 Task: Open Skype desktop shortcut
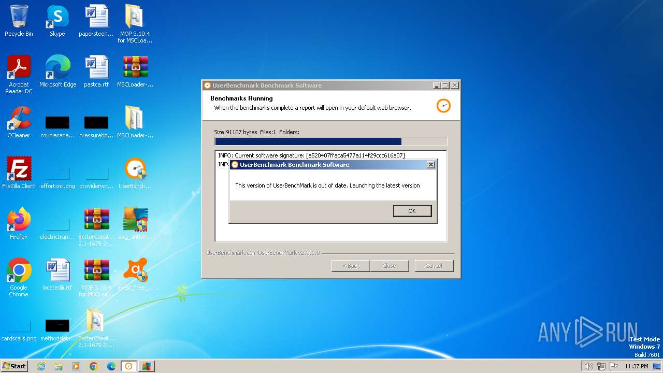tap(57, 21)
